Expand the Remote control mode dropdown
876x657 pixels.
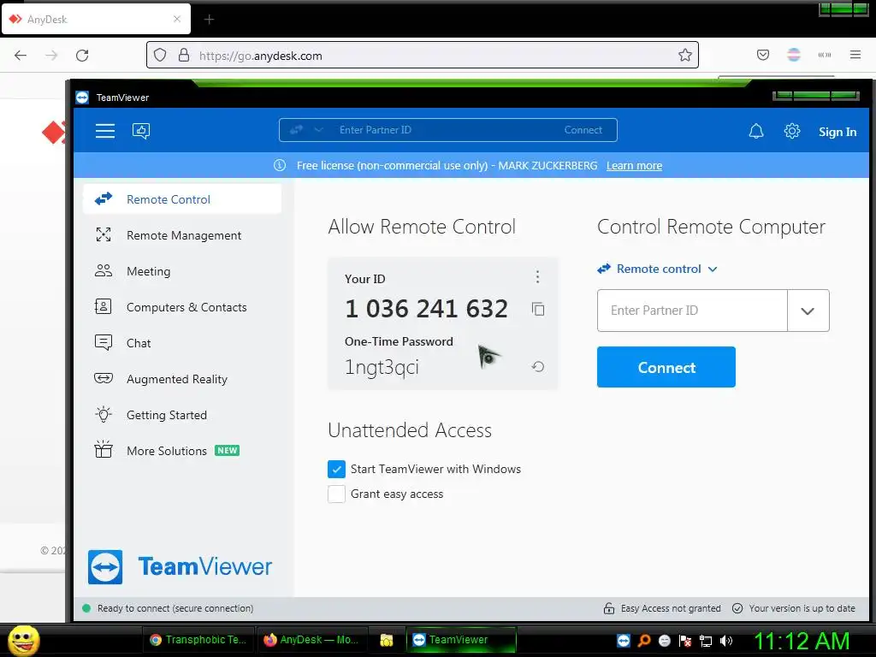pyautogui.click(x=657, y=269)
